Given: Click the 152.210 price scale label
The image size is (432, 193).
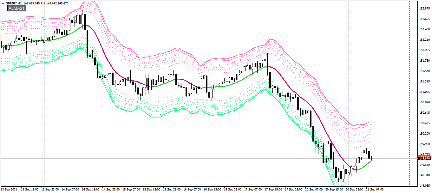Looking at the screenshot, I should coord(424,39).
